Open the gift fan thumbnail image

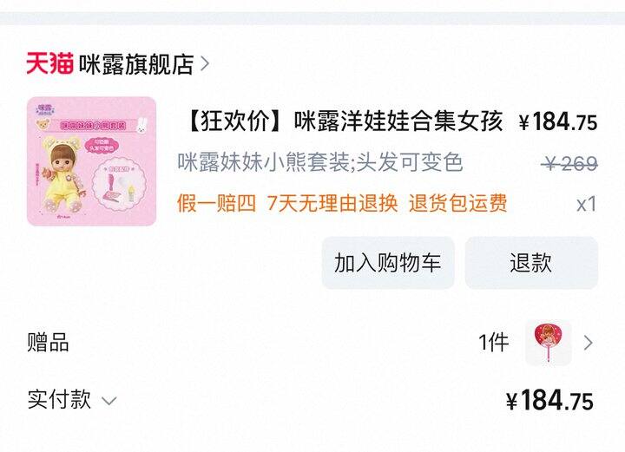coord(549,343)
